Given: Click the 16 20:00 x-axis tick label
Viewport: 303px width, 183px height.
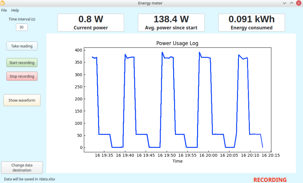Looking at the screenshot, I should pyautogui.click(x=208, y=155).
